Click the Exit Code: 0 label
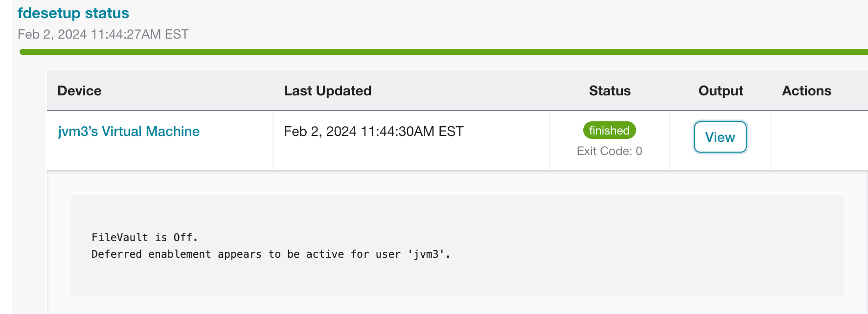 point(609,151)
